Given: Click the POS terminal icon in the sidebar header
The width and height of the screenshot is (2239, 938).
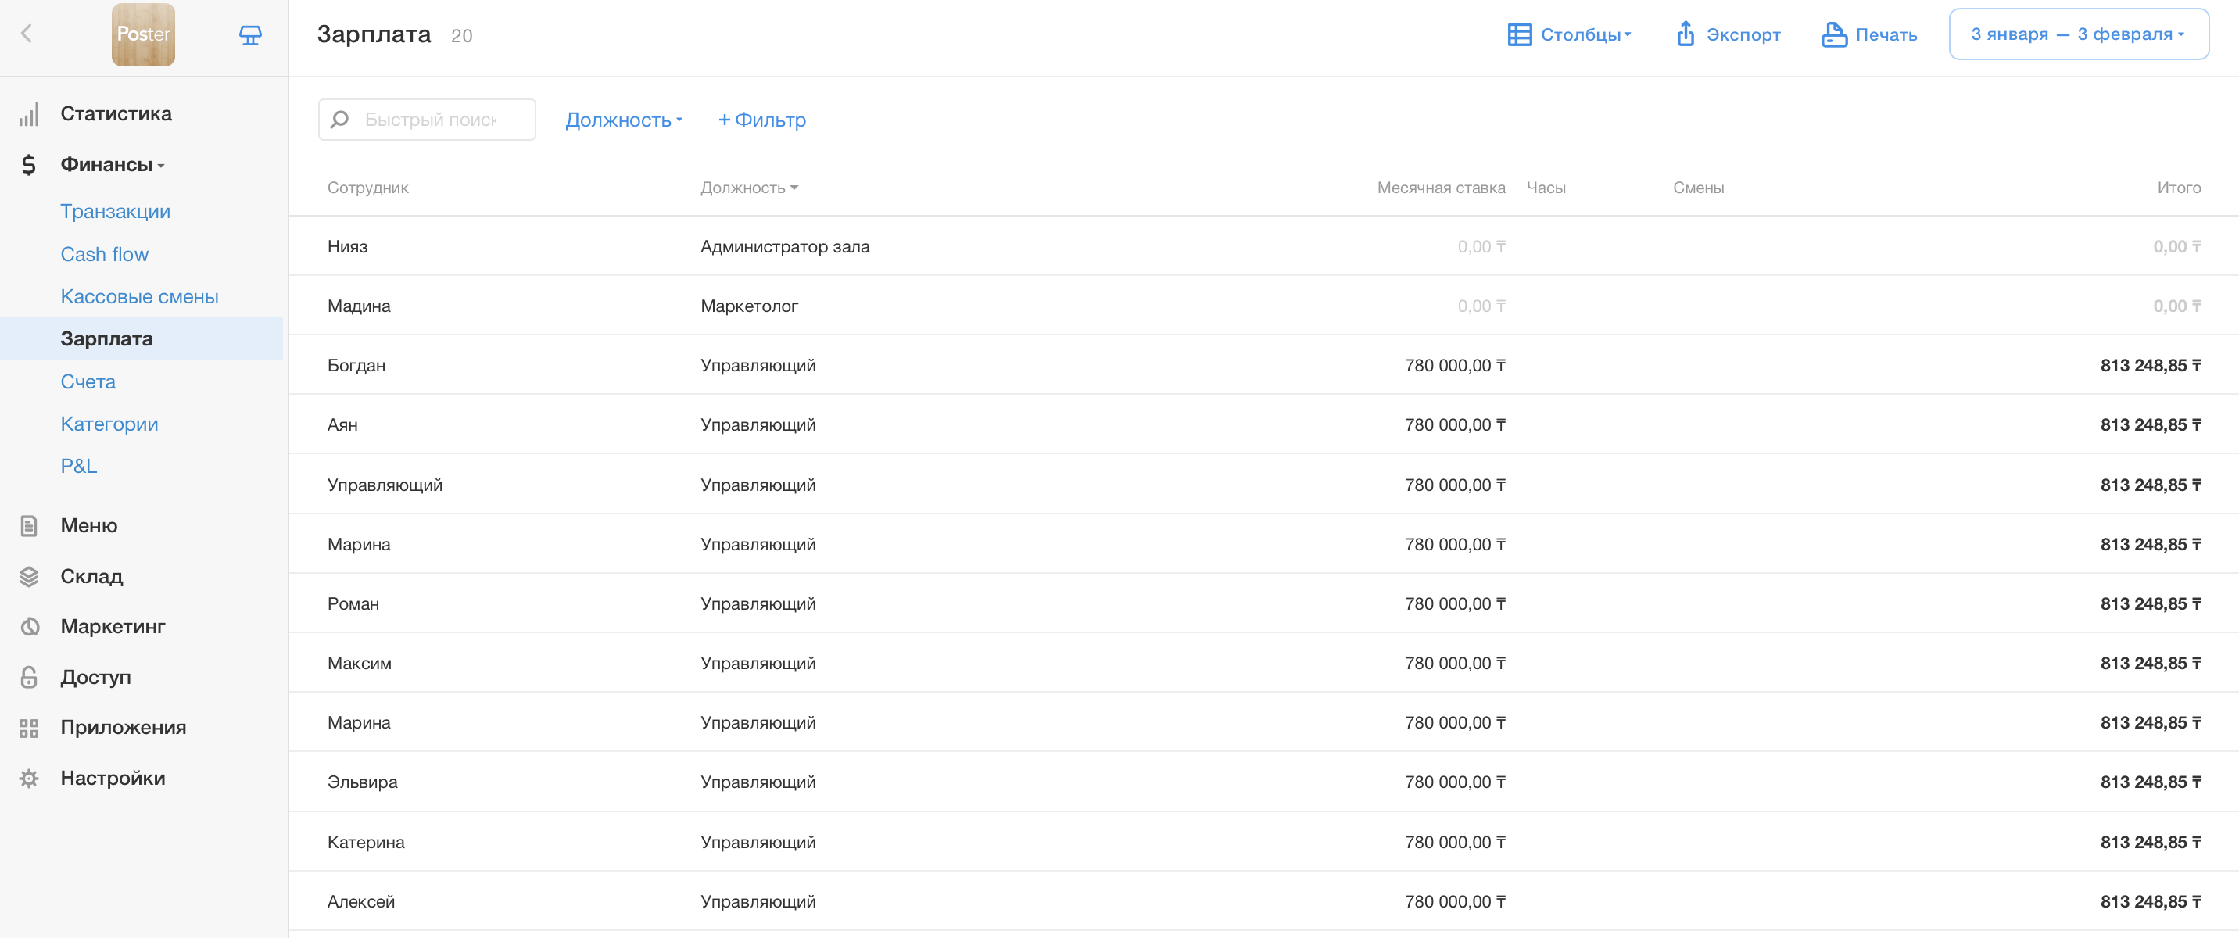Looking at the screenshot, I should [x=250, y=34].
